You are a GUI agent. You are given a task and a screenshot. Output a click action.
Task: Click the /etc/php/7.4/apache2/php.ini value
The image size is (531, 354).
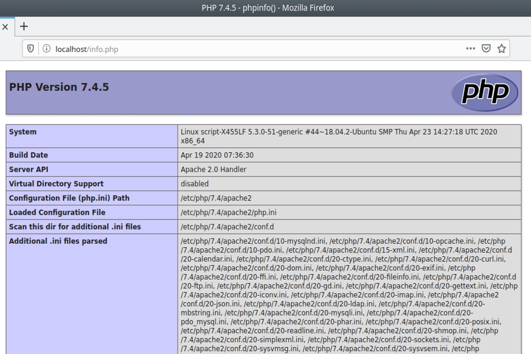click(228, 212)
